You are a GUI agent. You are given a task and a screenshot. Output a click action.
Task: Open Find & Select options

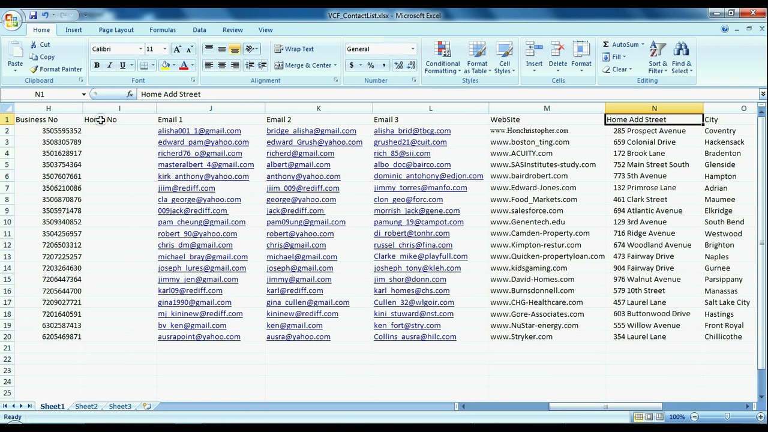click(x=682, y=58)
